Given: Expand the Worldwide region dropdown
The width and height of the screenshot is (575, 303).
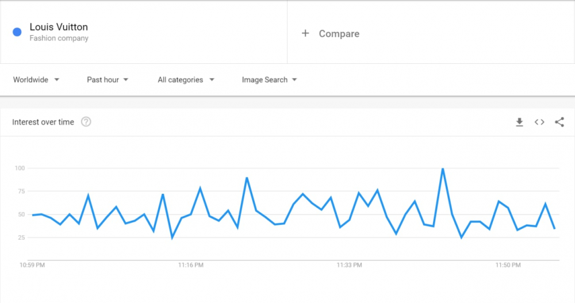Looking at the screenshot, I should 36,79.
